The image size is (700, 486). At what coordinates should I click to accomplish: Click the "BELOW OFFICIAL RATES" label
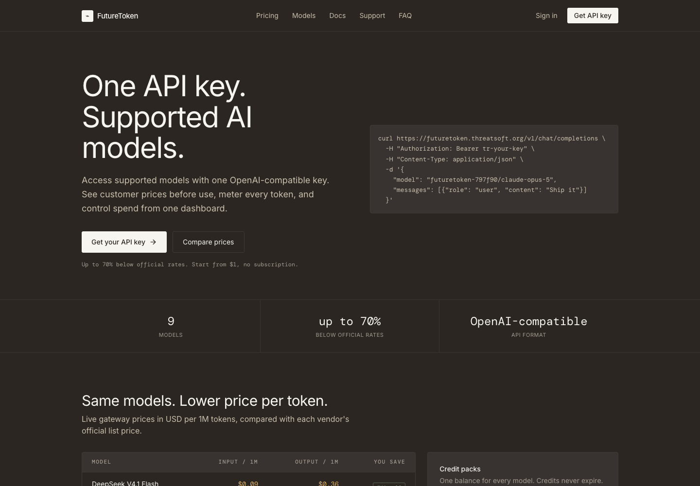click(350, 335)
